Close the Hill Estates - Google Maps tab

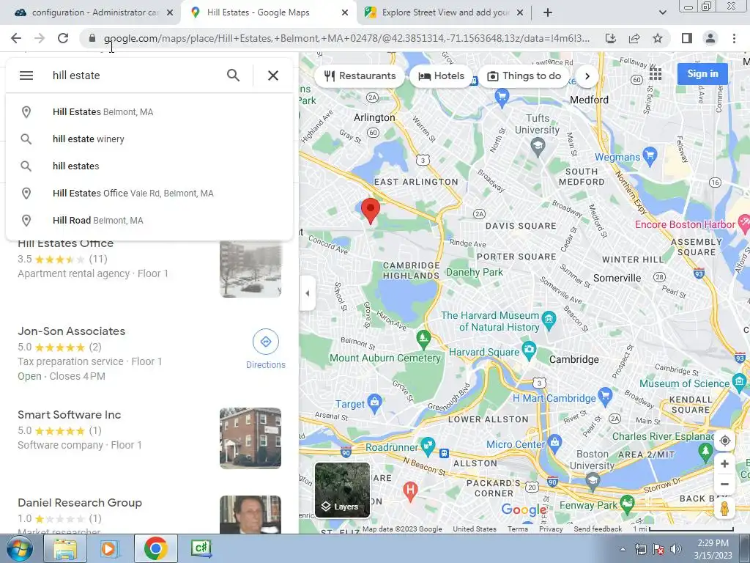[345, 13]
